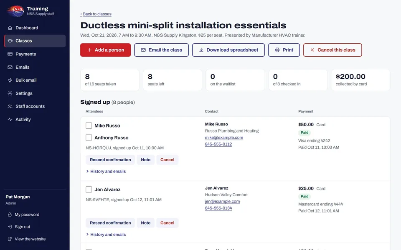Resend confirmation for Jen Alvarez's signup
Viewport: 401px width, 250px height.
point(110,222)
